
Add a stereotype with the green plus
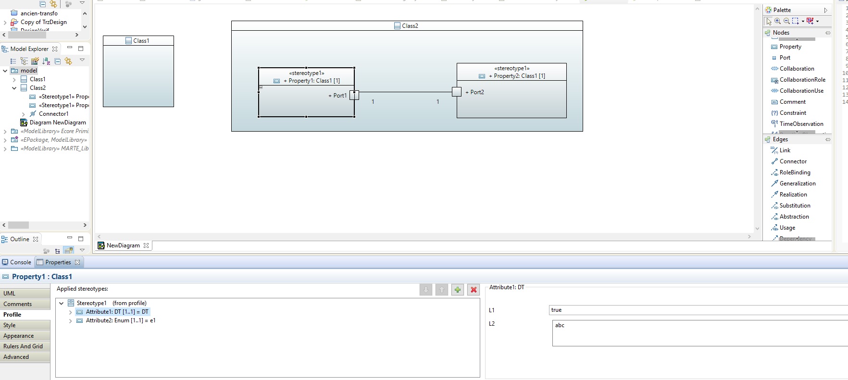tap(457, 290)
